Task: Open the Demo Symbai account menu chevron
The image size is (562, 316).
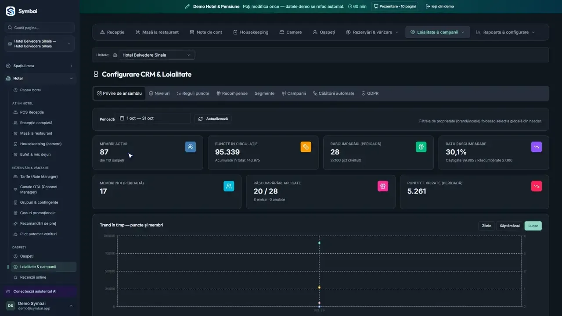Action: [71, 306]
